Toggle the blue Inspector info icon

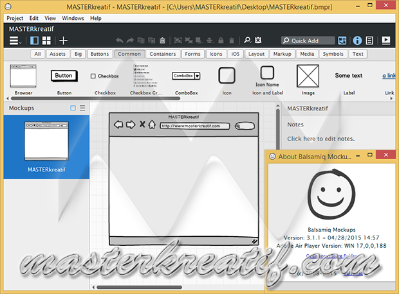click(x=357, y=40)
